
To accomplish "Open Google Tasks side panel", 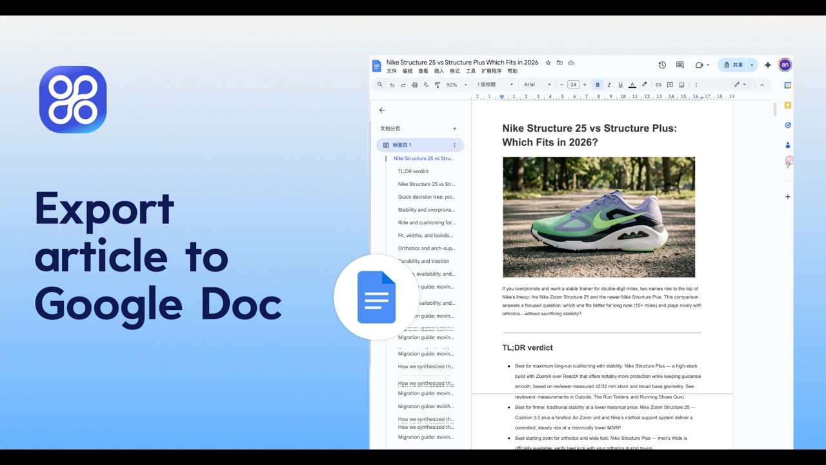I will [787, 125].
